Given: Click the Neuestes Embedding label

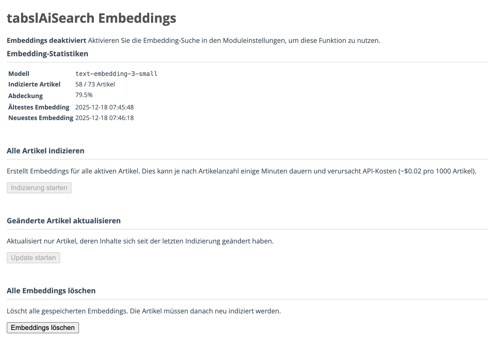Looking at the screenshot, I should tap(41, 118).
